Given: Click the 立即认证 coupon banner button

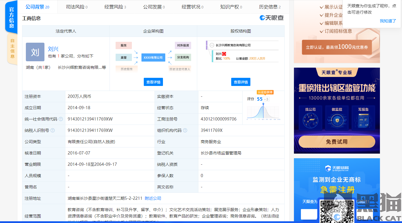Looking at the screenshot, I should coord(337,47).
